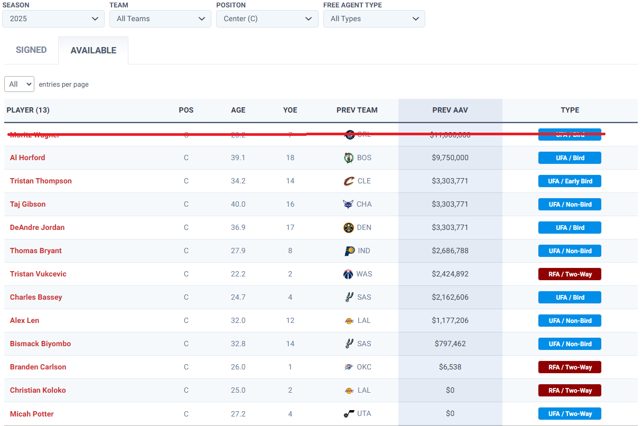Screen dimensions: 643x426
Task: Click the age value 39.1
Action: 238,158
